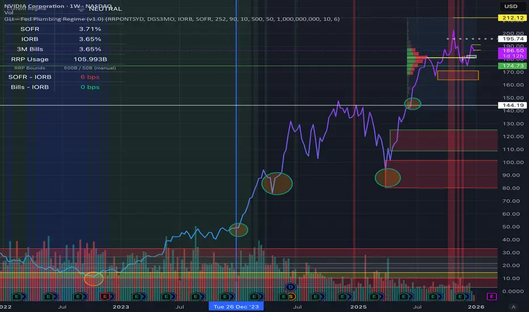Open the blue dividend D marker

click(291, 287)
